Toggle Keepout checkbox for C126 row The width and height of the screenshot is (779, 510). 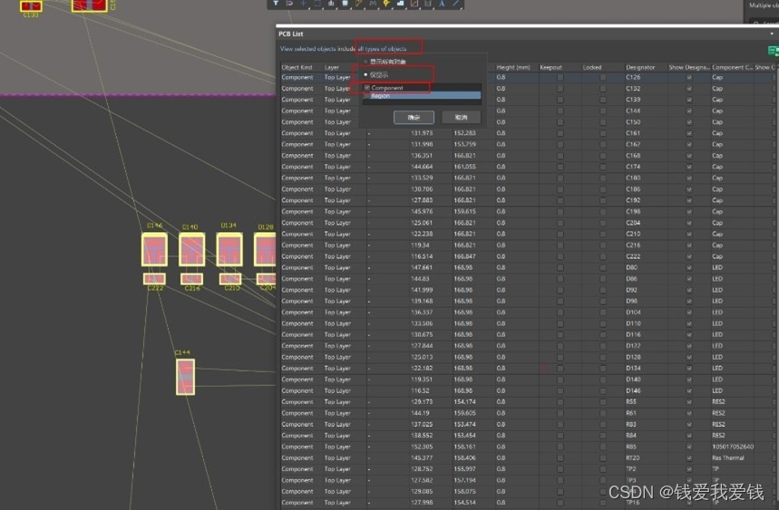pyautogui.click(x=560, y=77)
